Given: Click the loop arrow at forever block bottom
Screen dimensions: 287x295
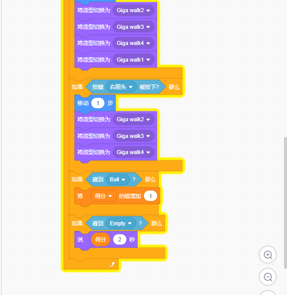Looking at the screenshot, I should 112,264.
